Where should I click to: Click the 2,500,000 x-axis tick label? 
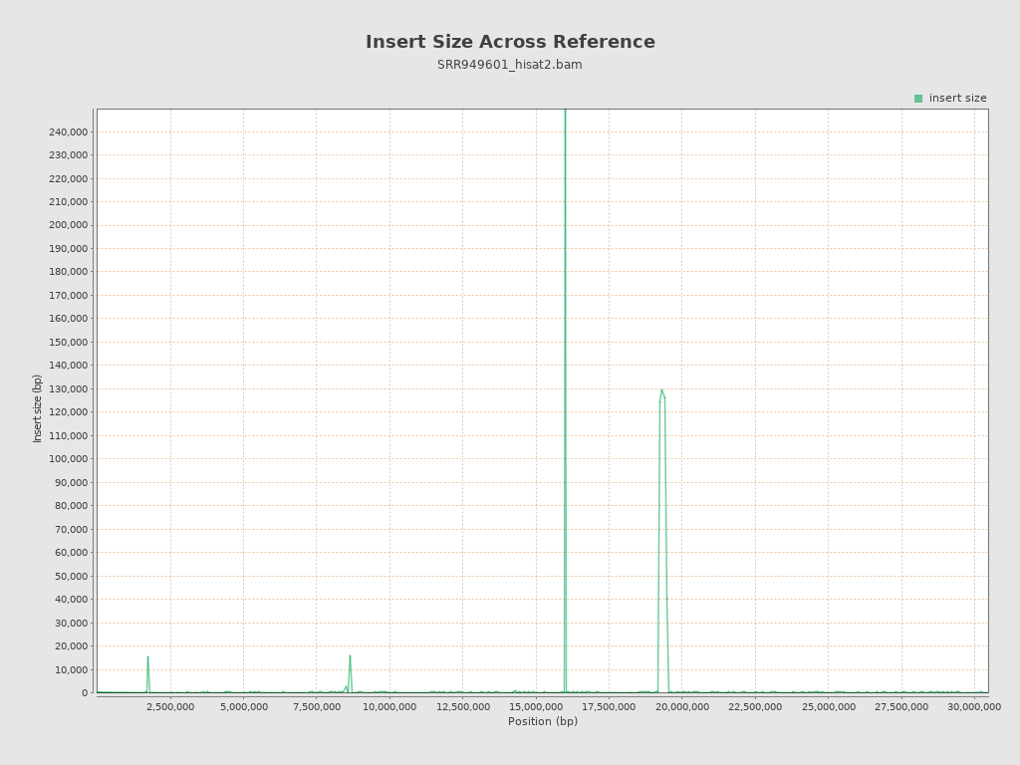[x=170, y=707]
